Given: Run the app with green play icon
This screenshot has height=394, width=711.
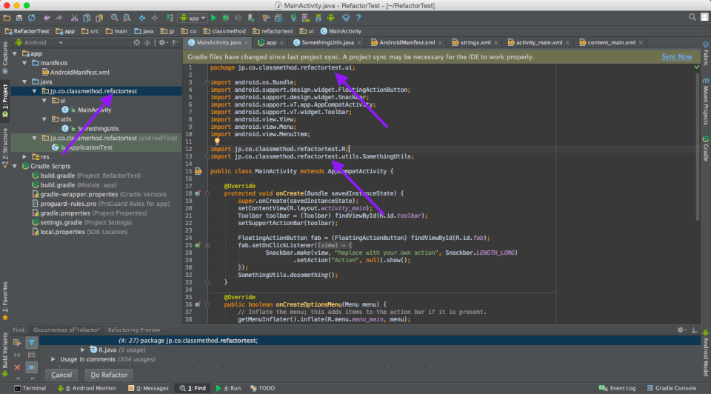Looking at the screenshot, I should click(x=213, y=18).
